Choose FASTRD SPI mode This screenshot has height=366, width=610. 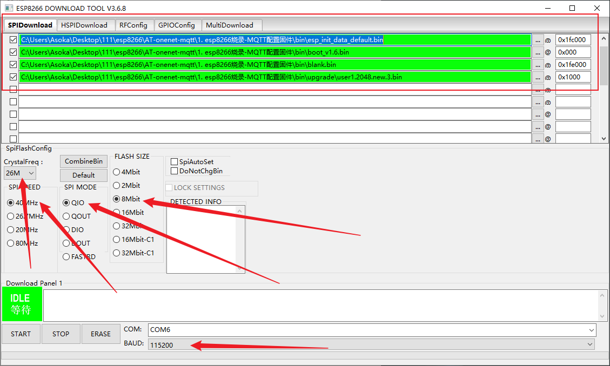79,257
